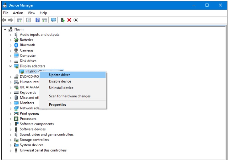Image resolution: width=229 pixels, height=160 pixels.
Task: Maximize the Device Manager window
Action: point(207,5)
